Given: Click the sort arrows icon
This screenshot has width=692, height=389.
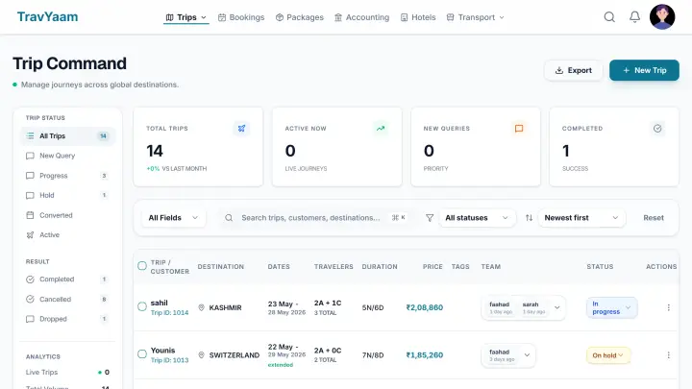Looking at the screenshot, I should 529,218.
